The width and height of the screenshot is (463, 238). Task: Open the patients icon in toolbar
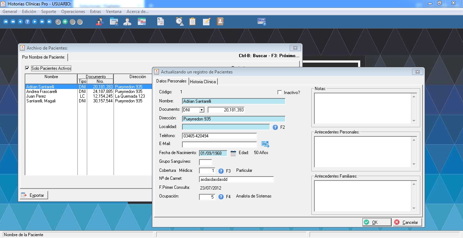point(99,22)
